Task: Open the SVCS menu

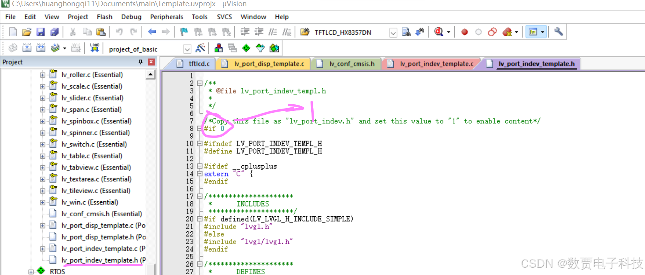Action: point(224,17)
